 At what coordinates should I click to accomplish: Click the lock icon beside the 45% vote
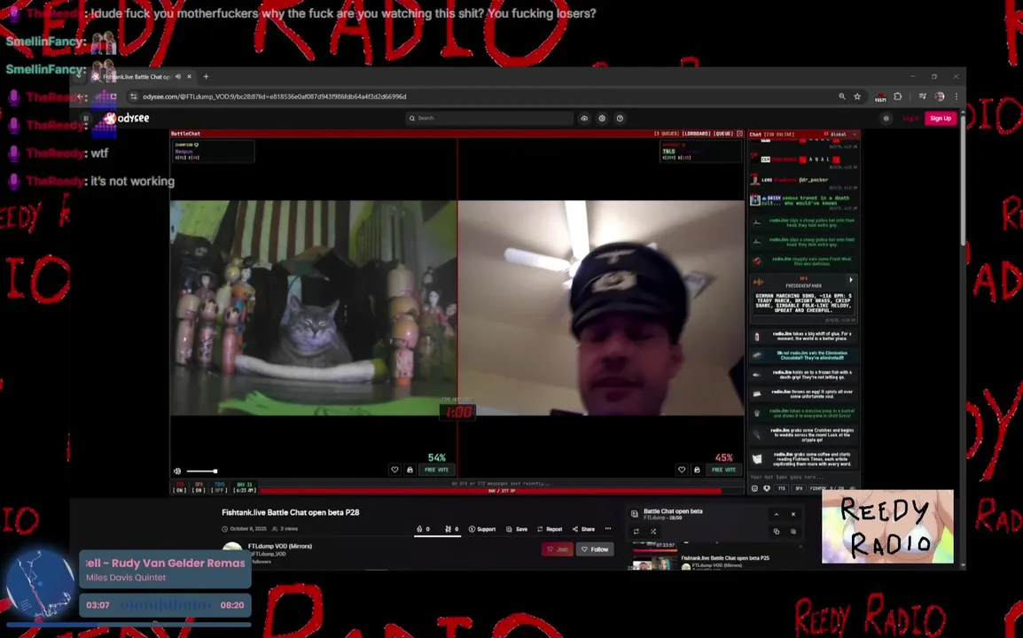point(697,470)
